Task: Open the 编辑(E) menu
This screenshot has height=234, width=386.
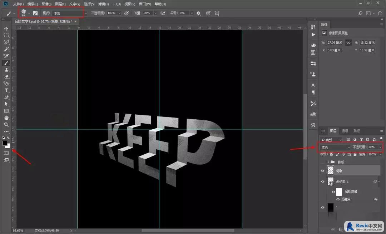Action: (33, 4)
